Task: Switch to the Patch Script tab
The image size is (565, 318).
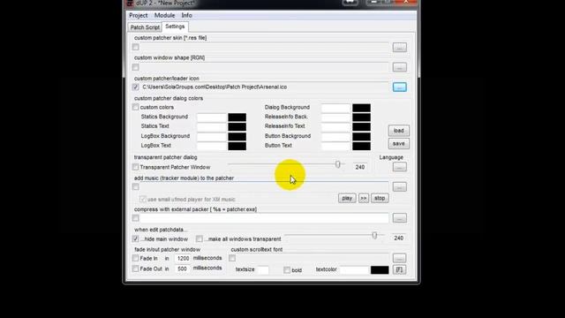Action: (145, 27)
